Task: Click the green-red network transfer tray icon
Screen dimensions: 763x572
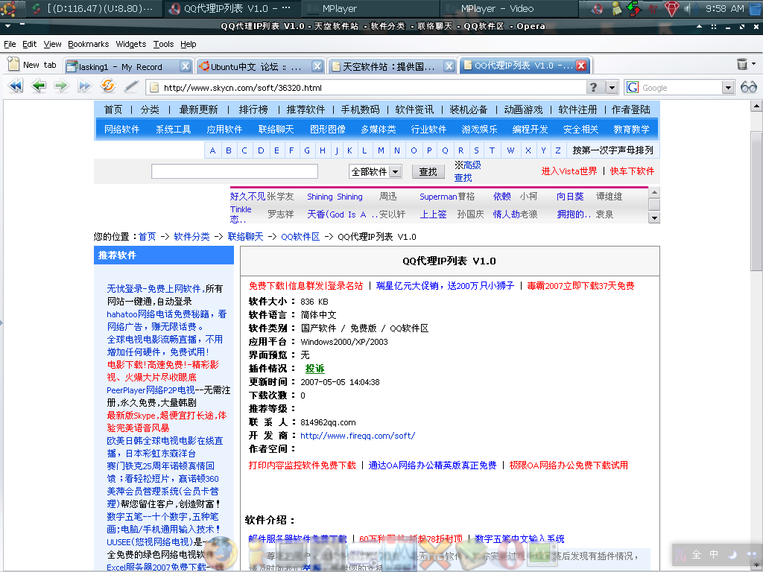Action: [x=634, y=9]
